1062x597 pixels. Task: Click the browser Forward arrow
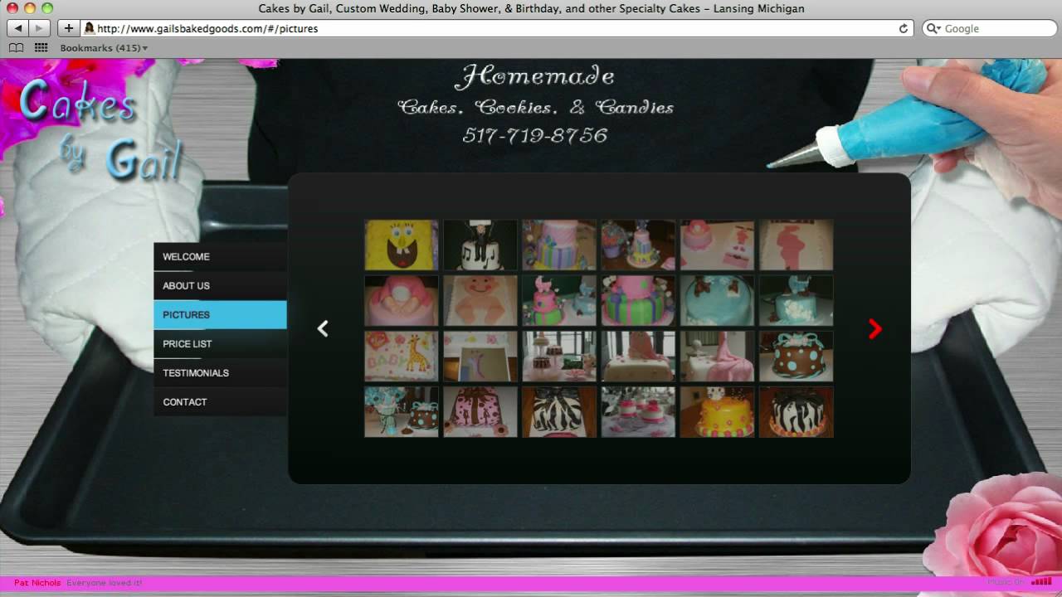pyautogui.click(x=39, y=28)
